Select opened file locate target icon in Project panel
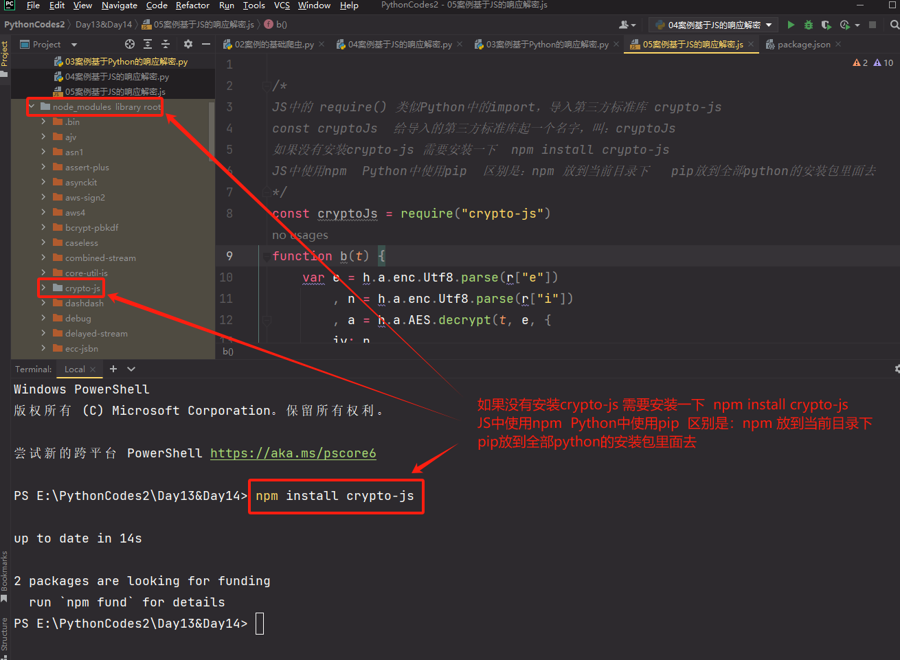This screenshot has width=900, height=660. click(x=130, y=44)
